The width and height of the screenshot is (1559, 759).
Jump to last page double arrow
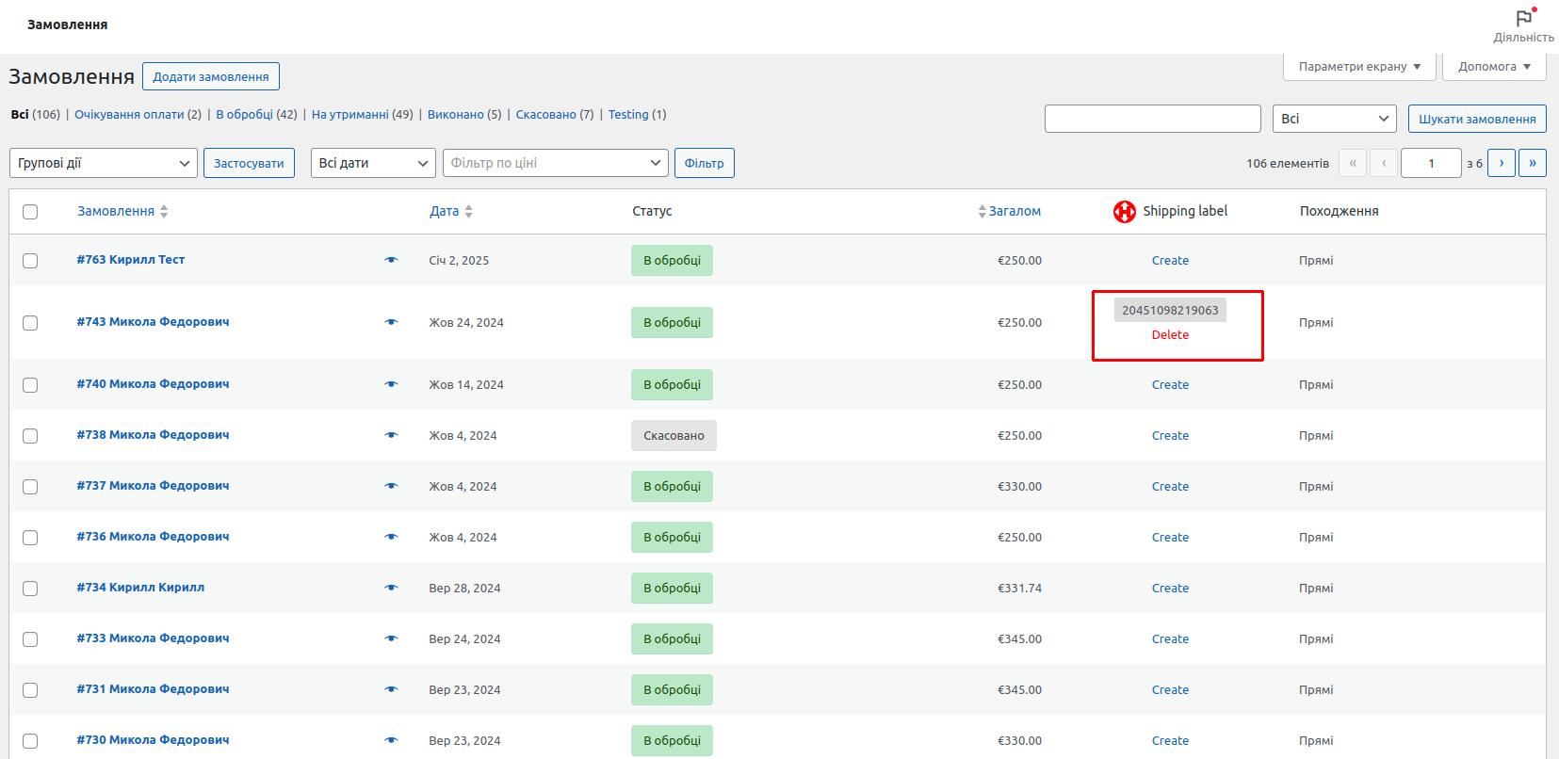[x=1532, y=163]
